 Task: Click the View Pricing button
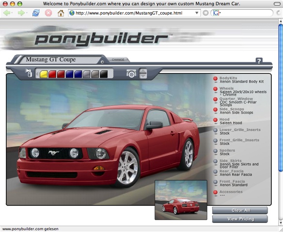tap(240, 219)
